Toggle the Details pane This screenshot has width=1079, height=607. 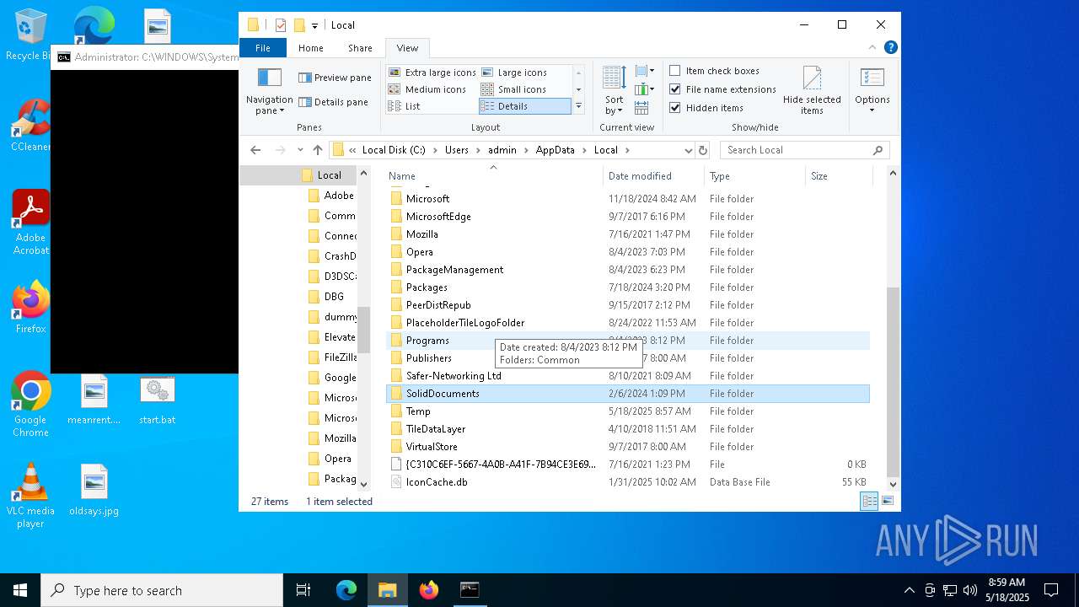[333, 102]
